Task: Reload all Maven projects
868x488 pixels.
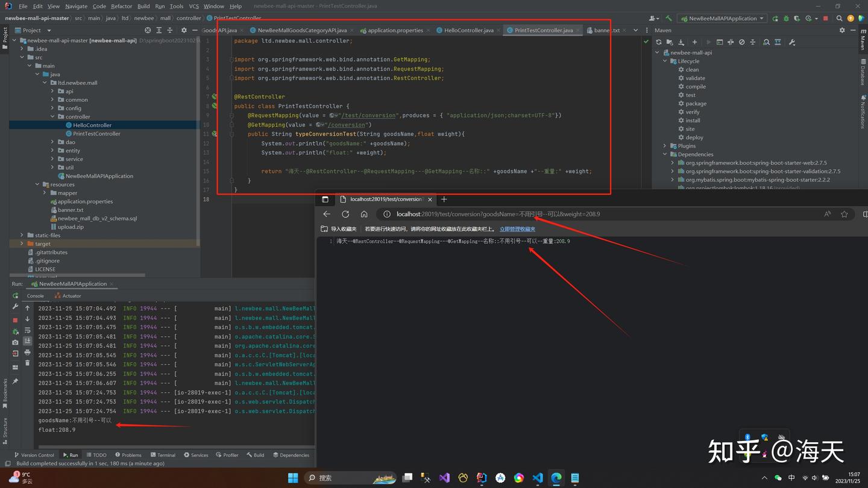Action: point(659,42)
